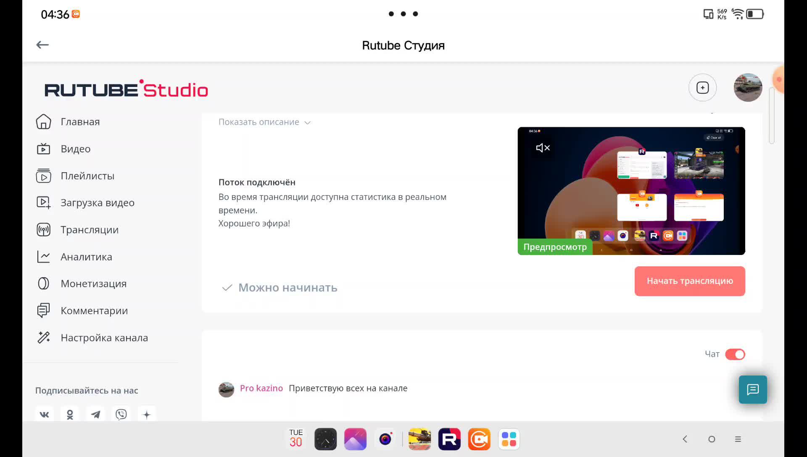This screenshot has width=807, height=457.
Task: Click the Telegram social icon
Action: 95,415
